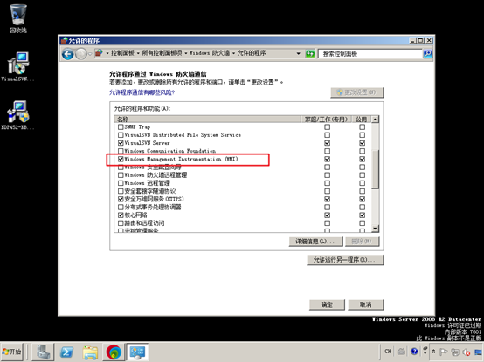This screenshot has height=362, width=484.
Task: Expand the dropdown arrow before 控制面板 breadcrumb
Action: point(107,53)
